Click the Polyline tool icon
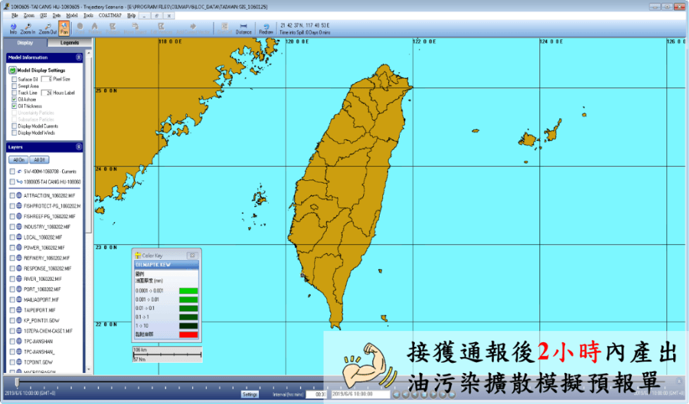Screen dimensions: 689x404 [94, 27]
